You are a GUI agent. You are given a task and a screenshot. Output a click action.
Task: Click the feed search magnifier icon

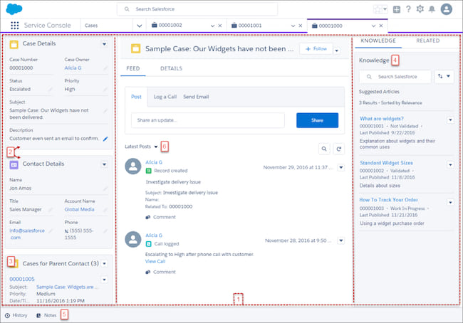323,149
